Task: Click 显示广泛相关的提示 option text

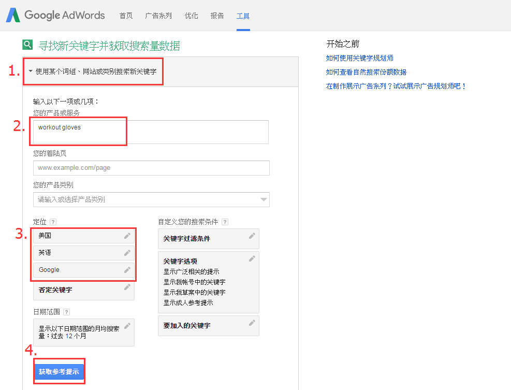Action: (x=191, y=271)
